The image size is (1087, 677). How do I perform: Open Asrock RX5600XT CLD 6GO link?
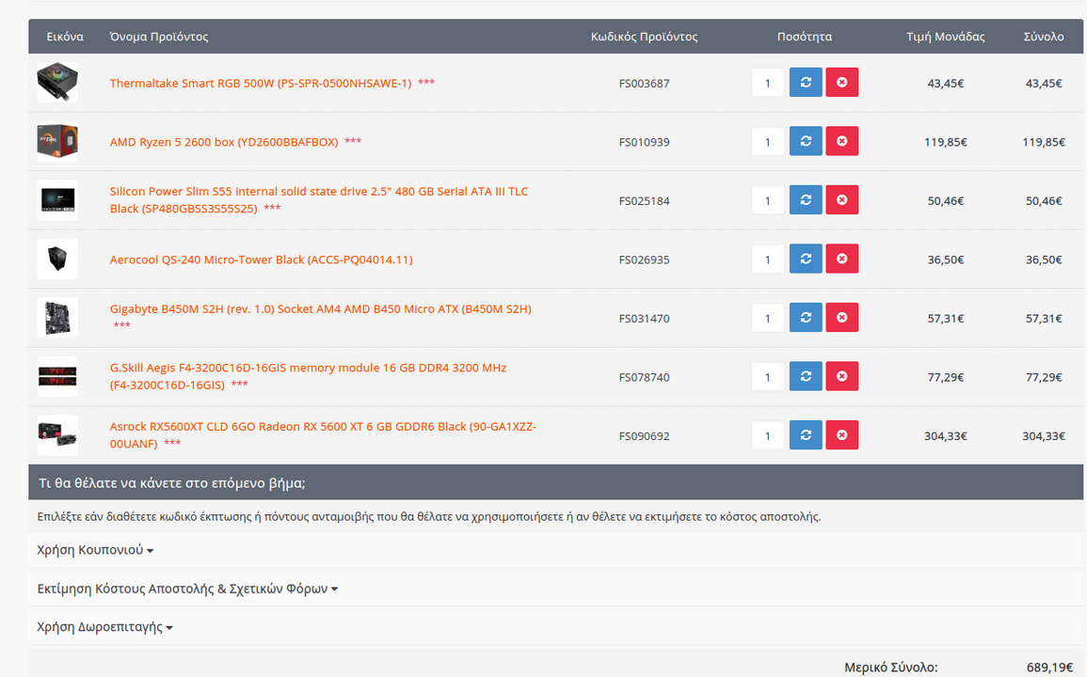click(x=323, y=435)
